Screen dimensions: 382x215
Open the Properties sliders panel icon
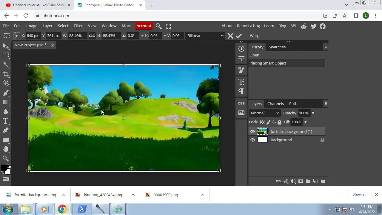point(241,58)
